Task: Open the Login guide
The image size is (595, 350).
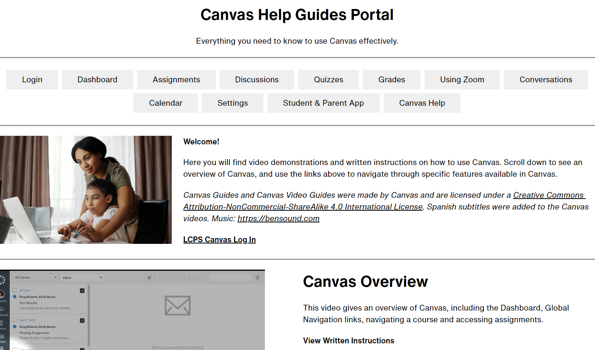Action: (32, 80)
